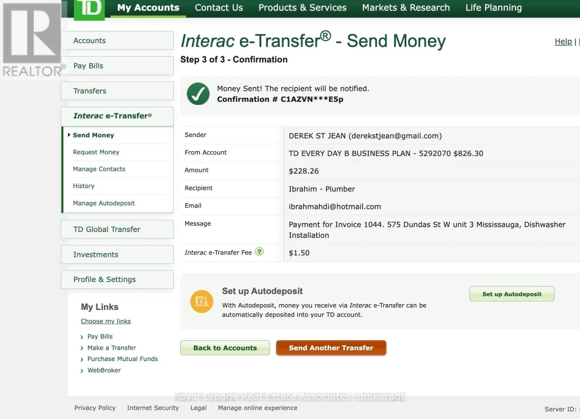Open Profile & Settings section

pyautogui.click(x=117, y=279)
